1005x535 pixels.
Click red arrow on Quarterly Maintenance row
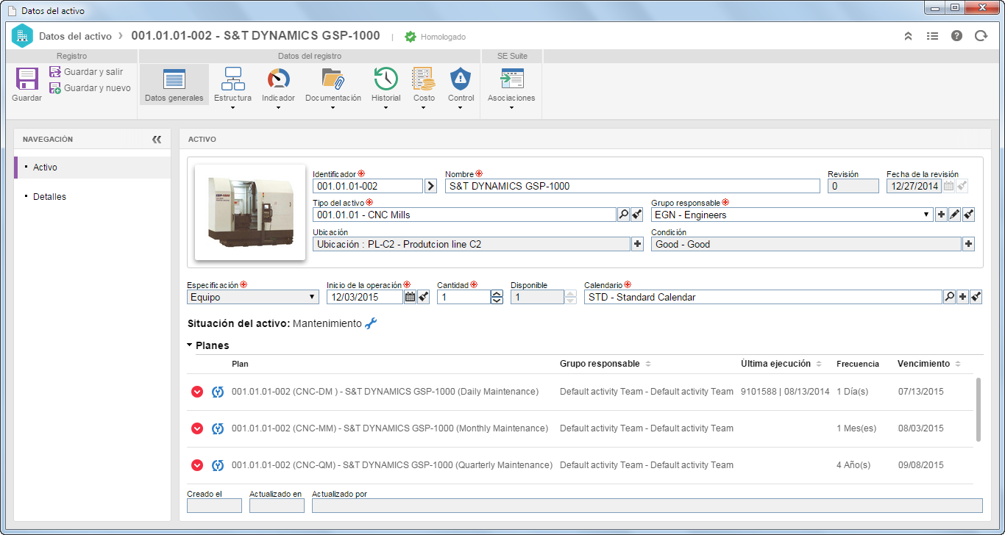pos(196,465)
